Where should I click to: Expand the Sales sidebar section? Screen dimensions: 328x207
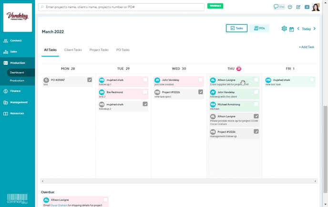(13, 51)
